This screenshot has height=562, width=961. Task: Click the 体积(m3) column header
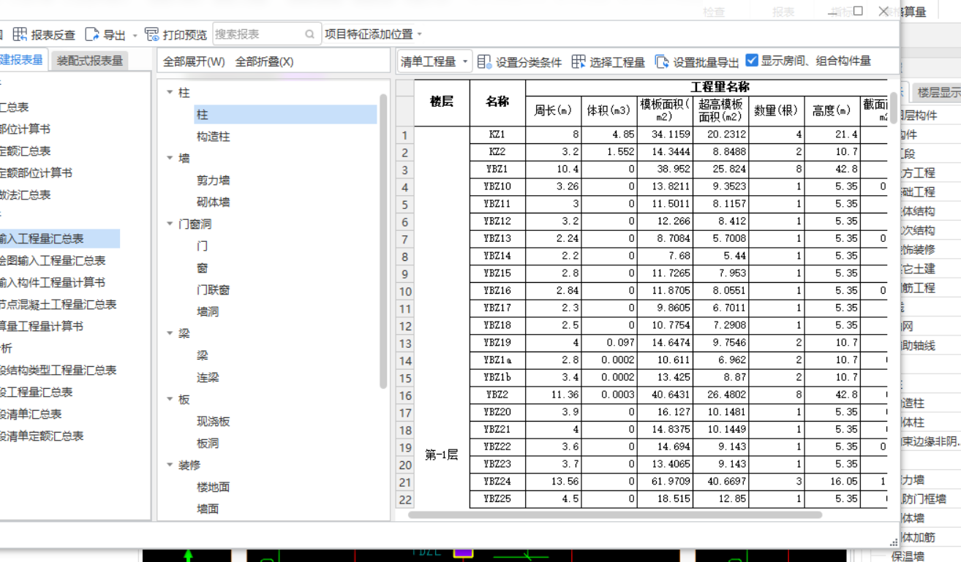[x=608, y=111]
